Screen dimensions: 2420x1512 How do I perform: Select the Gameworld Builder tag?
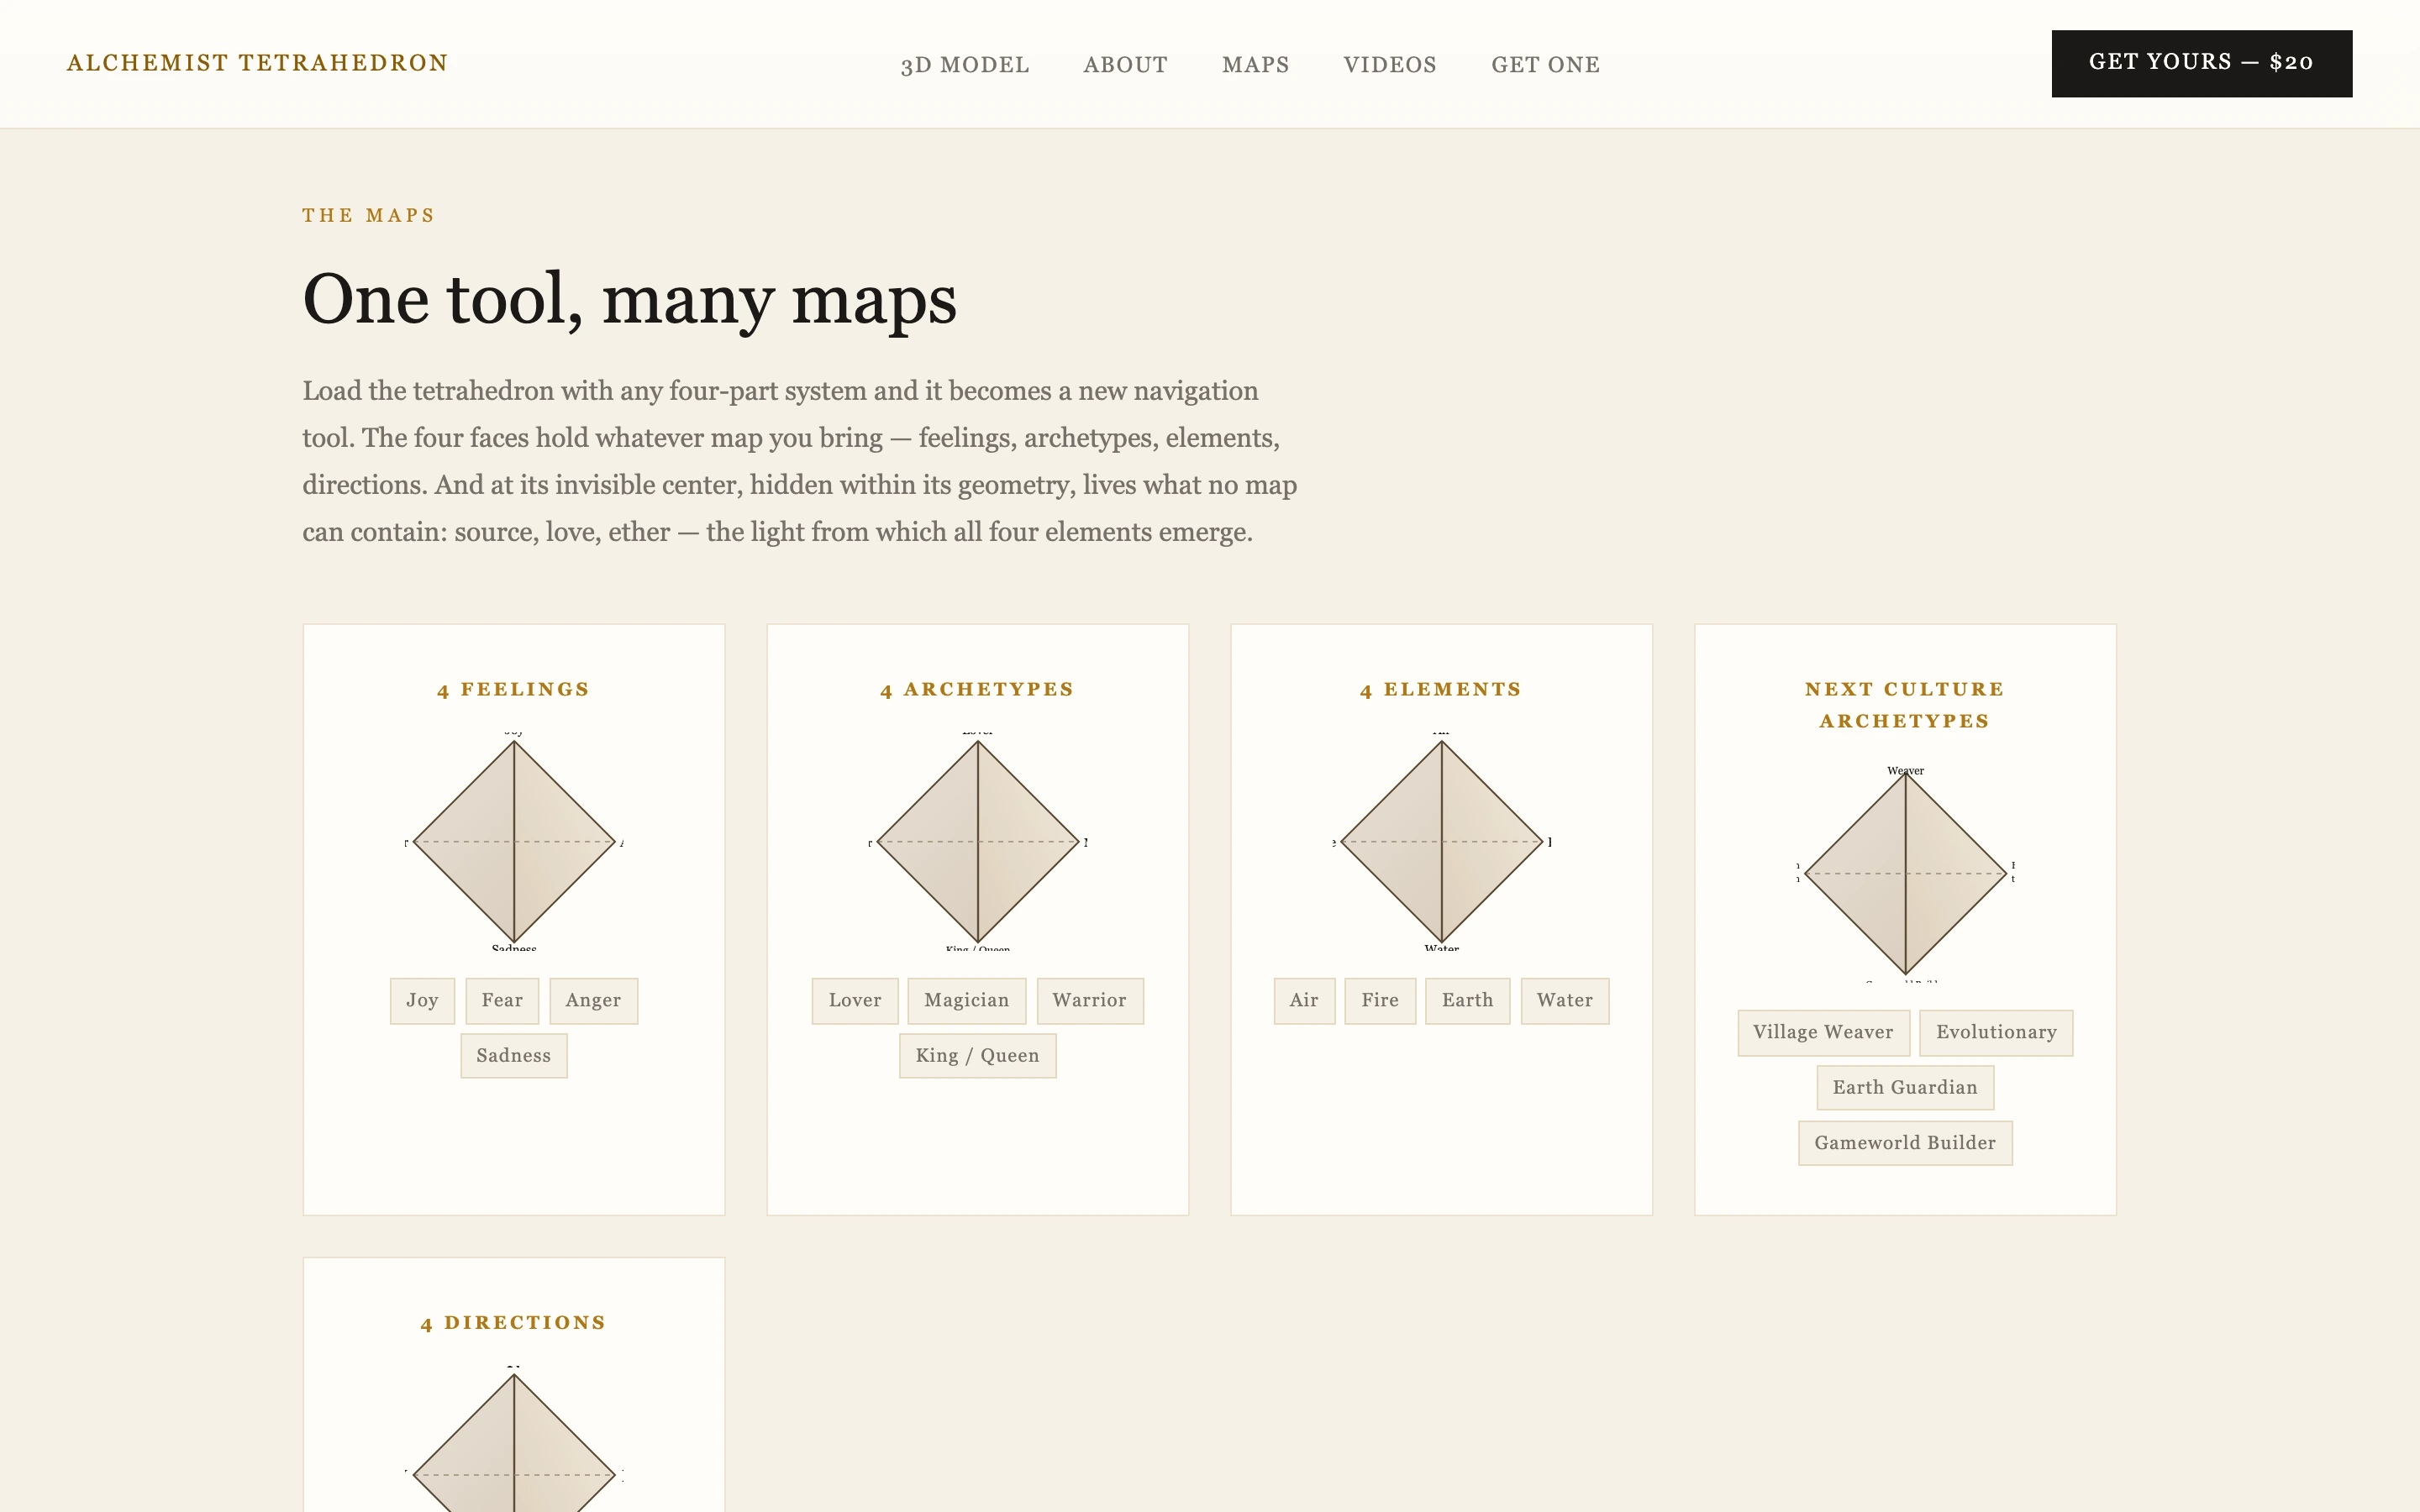1905,1143
